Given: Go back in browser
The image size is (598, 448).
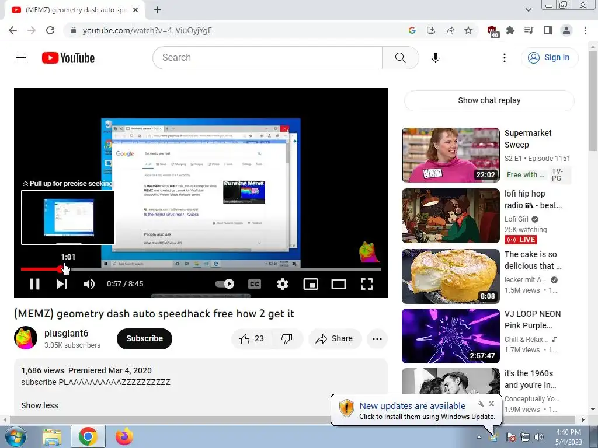Looking at the screenshot, I should (13, 30).
